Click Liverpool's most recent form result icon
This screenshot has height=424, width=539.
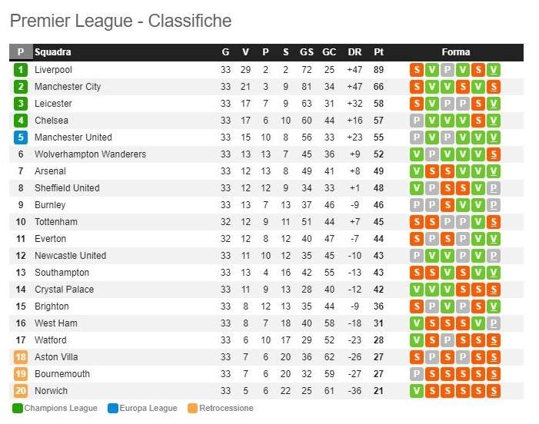point(494,70)
